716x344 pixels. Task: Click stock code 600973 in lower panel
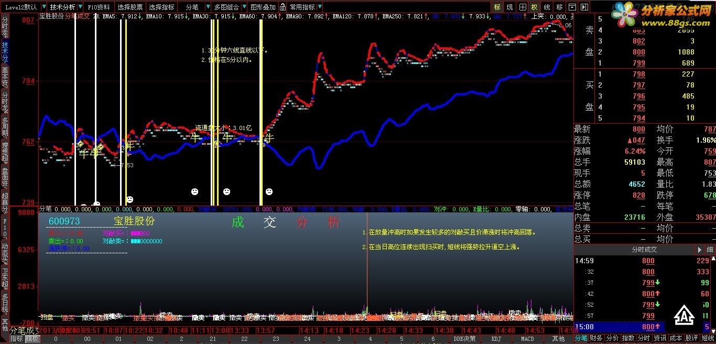(64, 222)
